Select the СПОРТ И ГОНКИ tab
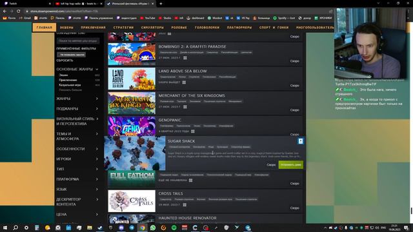Image resolution: width=413 pixels, height=232 pixels. (274, 27)
